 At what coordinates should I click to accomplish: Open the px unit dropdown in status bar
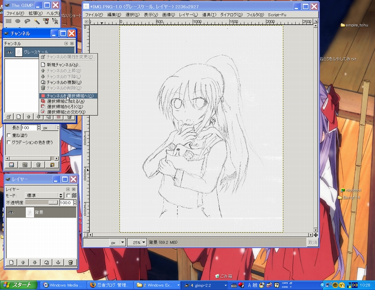coord(117,243)
